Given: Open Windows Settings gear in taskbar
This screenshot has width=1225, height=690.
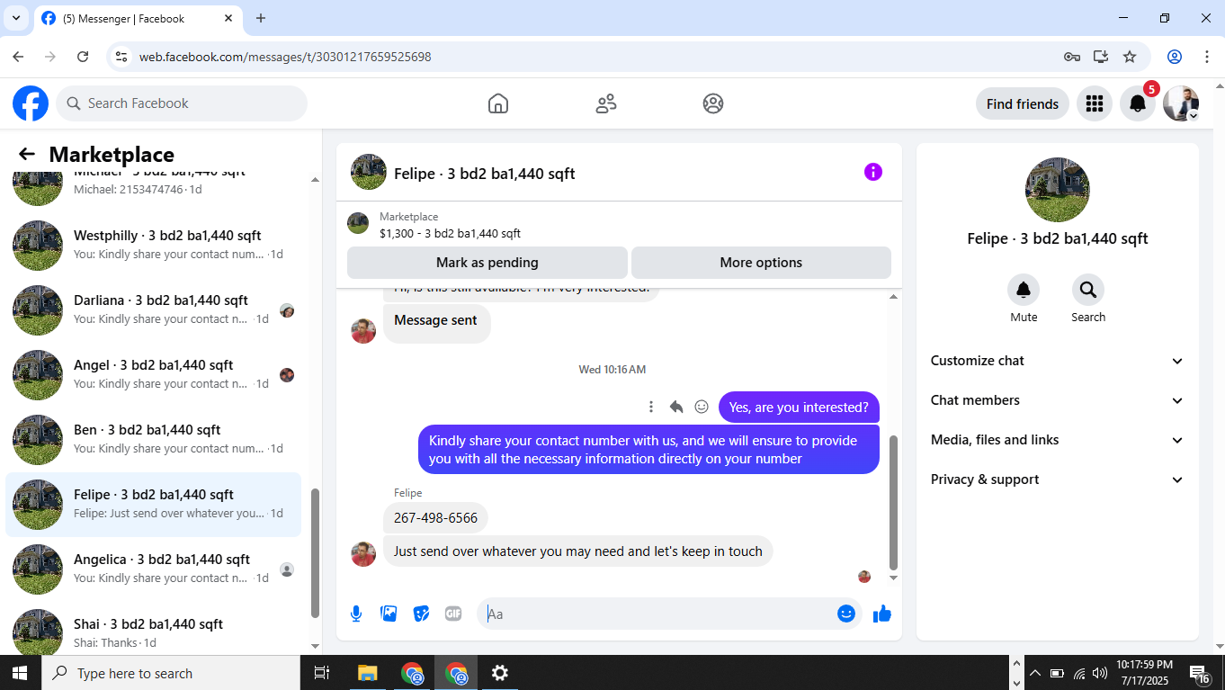Looking at the screenshot, I should click(500, 673).
